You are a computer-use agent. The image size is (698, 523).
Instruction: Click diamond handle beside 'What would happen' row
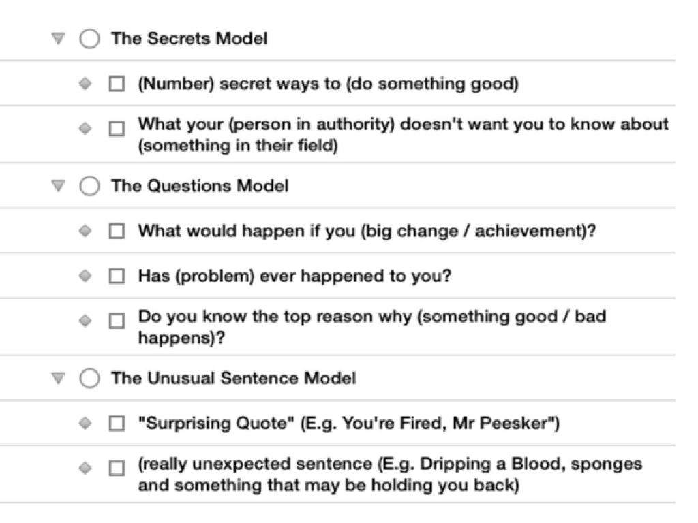(x=85, y=231)
